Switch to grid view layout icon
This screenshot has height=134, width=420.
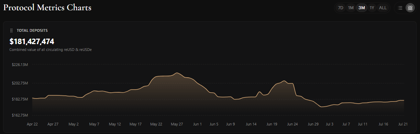click(410, 8)
